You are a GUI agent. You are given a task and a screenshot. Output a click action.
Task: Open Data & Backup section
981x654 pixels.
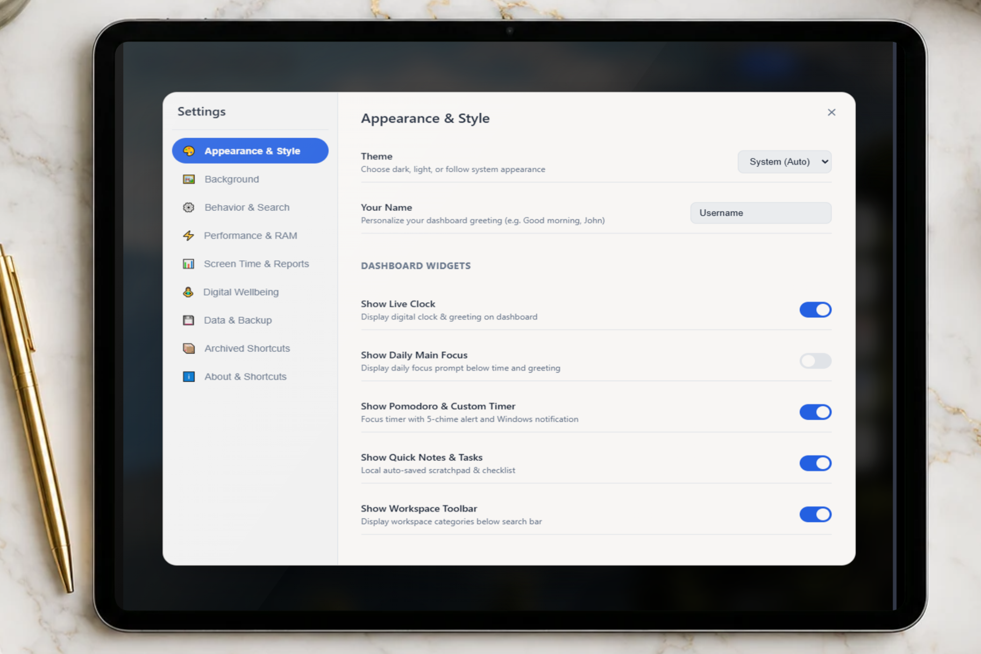tap(250, 320)
